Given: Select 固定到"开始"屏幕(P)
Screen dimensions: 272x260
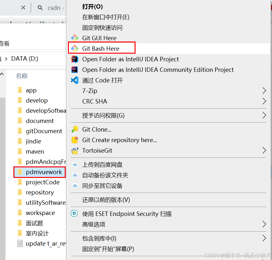Looking at the screenshot, I should click(x=108, y=249).
